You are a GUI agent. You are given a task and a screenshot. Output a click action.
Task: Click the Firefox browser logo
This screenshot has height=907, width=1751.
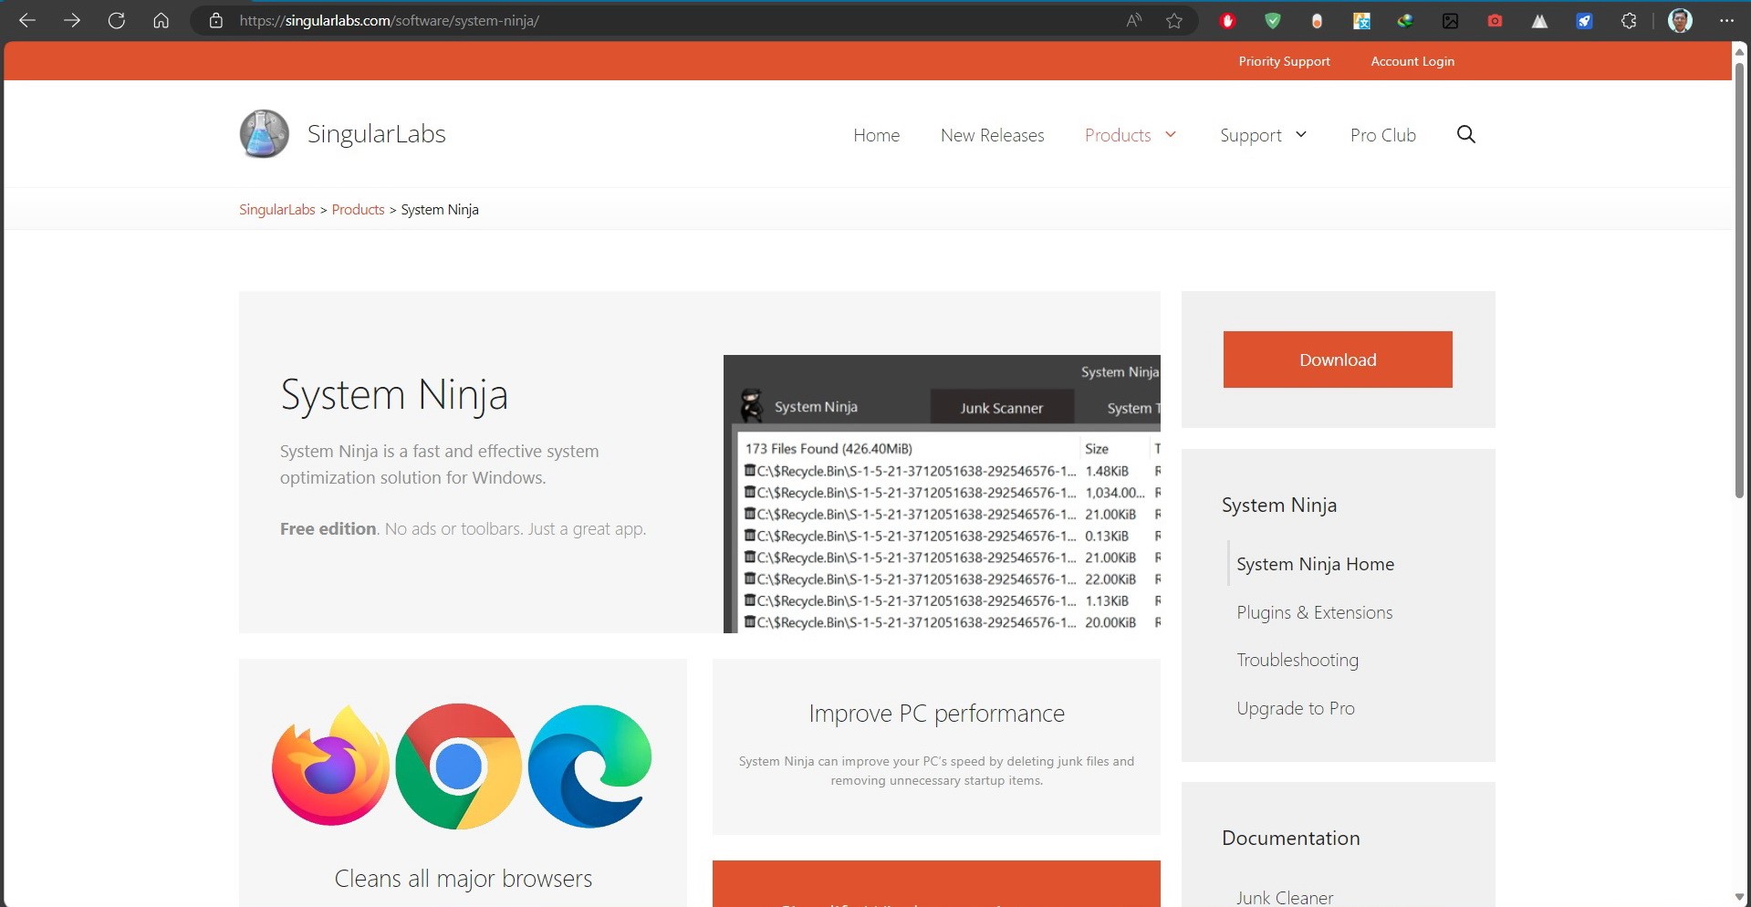330,766
